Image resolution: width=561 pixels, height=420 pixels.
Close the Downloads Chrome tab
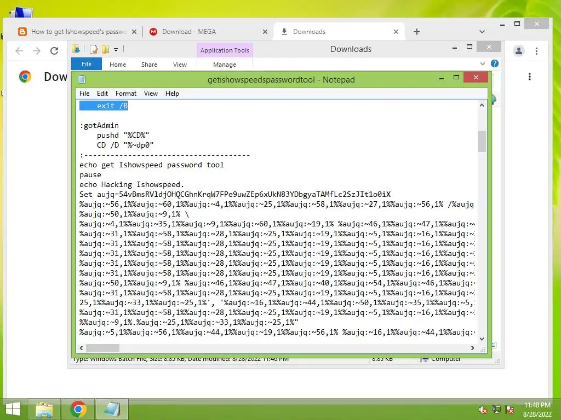396,32
